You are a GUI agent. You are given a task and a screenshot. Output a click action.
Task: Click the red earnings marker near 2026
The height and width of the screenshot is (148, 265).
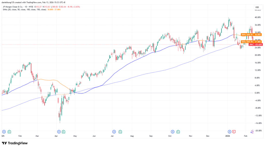tap(234, 131)
